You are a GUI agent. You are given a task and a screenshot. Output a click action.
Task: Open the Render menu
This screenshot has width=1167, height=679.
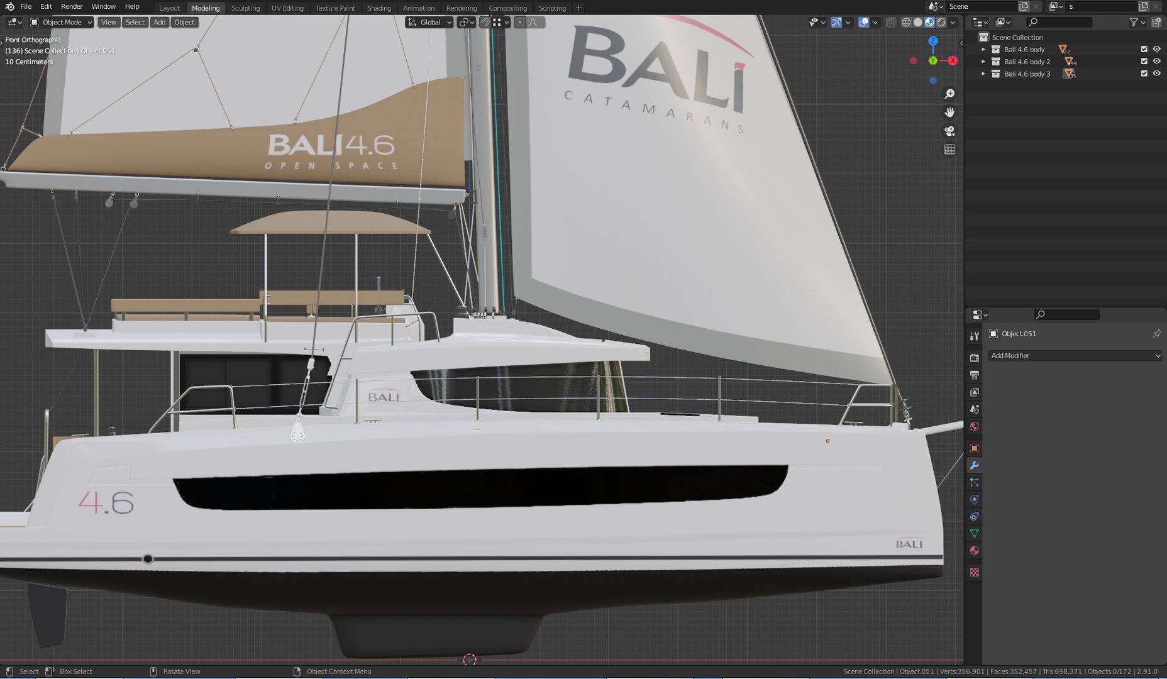[72, 6]
